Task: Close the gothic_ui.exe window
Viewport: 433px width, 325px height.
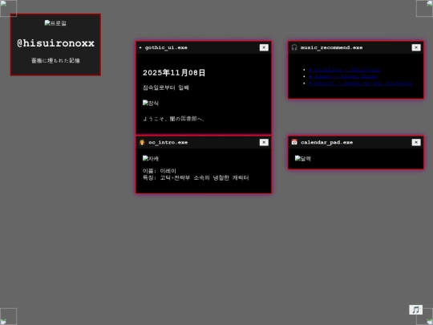Action: (264, 47)
